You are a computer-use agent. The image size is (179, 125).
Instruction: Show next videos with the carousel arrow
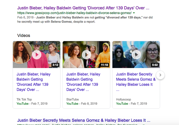click(x=160, y=75)
